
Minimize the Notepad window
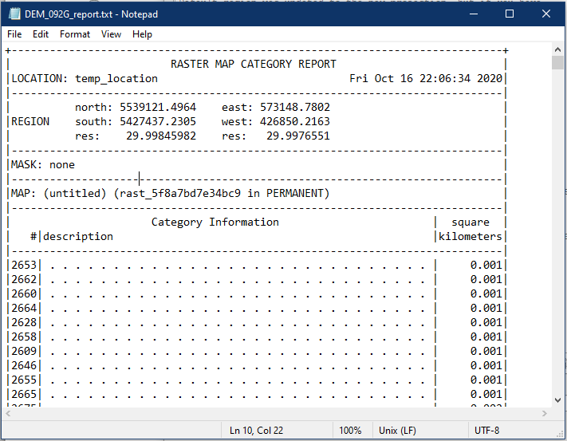[x=473, y=14]
